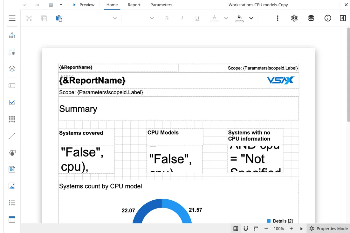Switch to the Report tab

click(x=134, y=5)
